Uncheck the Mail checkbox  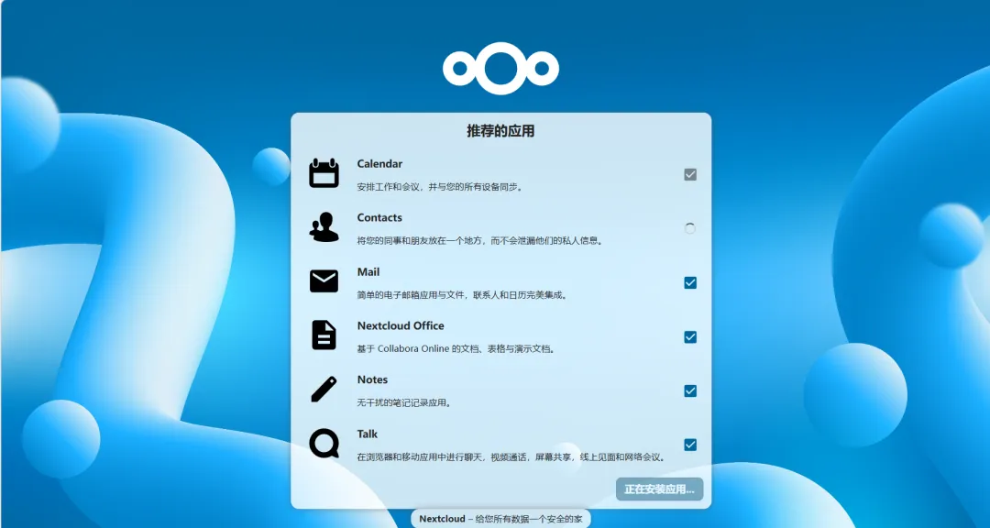[x=690, y=283]
